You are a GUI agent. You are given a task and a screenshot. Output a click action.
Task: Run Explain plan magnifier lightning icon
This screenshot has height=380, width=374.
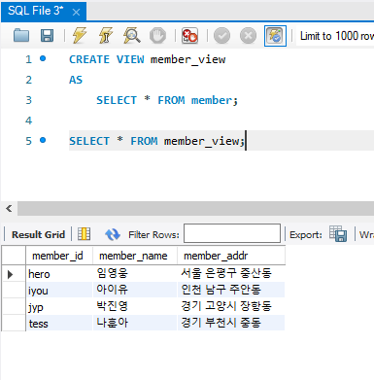(132, 36)
